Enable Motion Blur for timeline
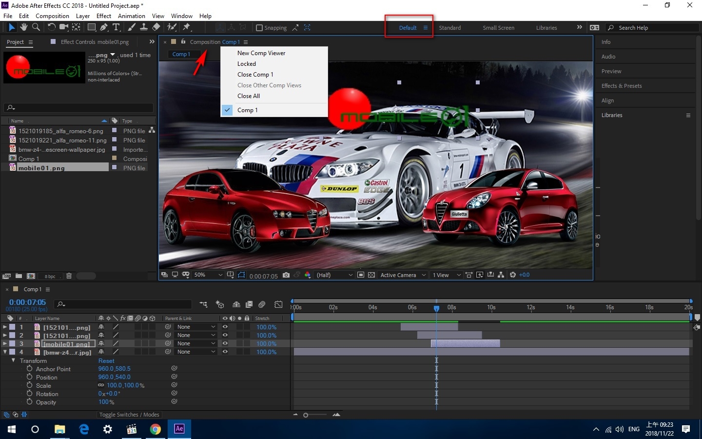 262,304
